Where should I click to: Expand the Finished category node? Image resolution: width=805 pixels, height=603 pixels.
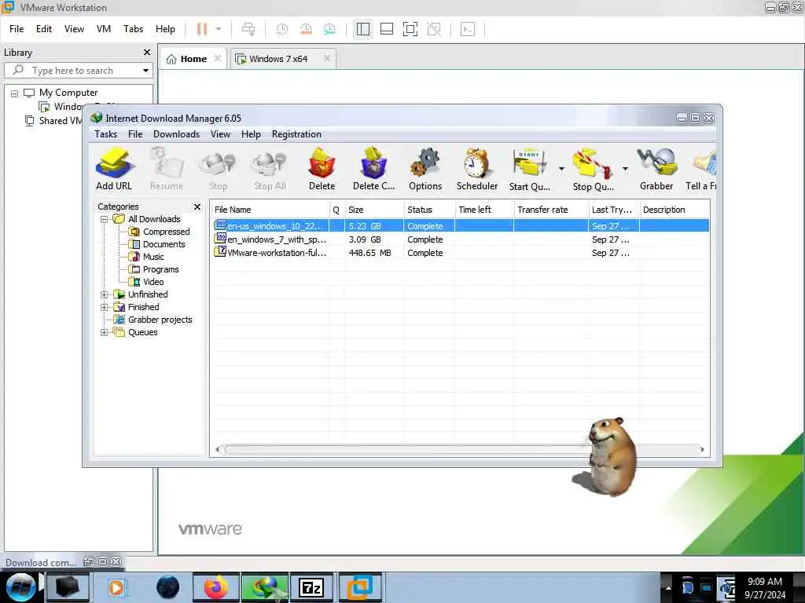coord(105,307)
